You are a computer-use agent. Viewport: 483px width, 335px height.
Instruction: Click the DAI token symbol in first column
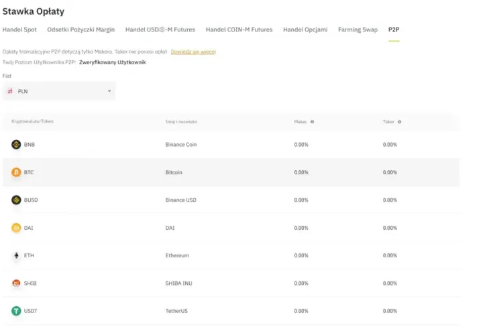click(x=28, y=228)
